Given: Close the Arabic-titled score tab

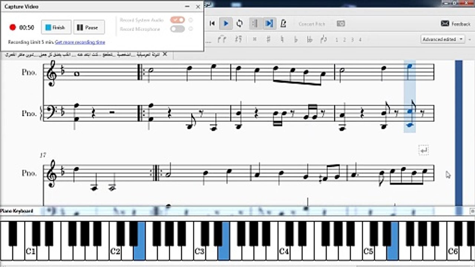Looking at the screenshot, I should coord(165,55).
